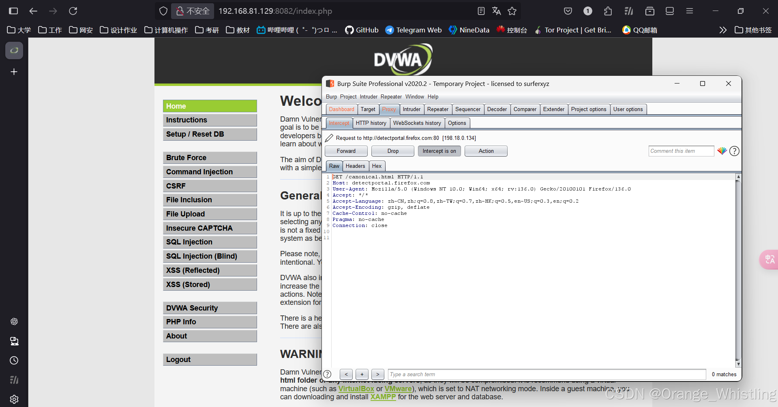Click the shield tracking protection icon
Image resolution: width=778 pixels, height=407 pixels.
pos(163,11)
